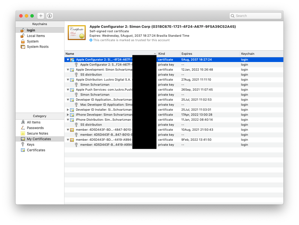This screenshot has width=299, height=225.
Task: Open the Passwords category
Action: pyautogui.click(x=35, y=128)
